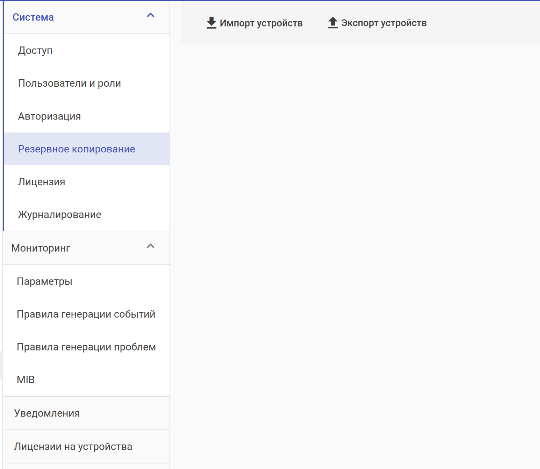
Task: Click the Мониторинг section header
Action: click(x=41, y=248)
